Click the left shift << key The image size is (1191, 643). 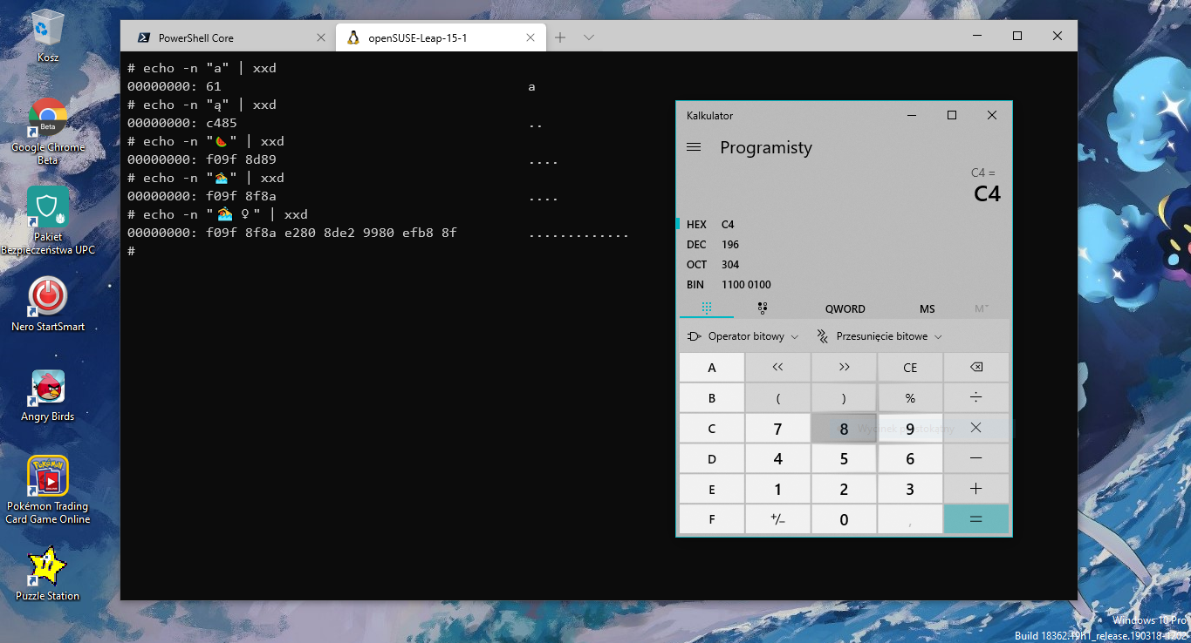tap(777, 368)
